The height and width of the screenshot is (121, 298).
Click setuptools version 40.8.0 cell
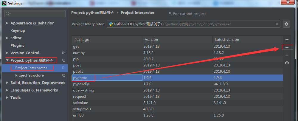tap(177, 109)
